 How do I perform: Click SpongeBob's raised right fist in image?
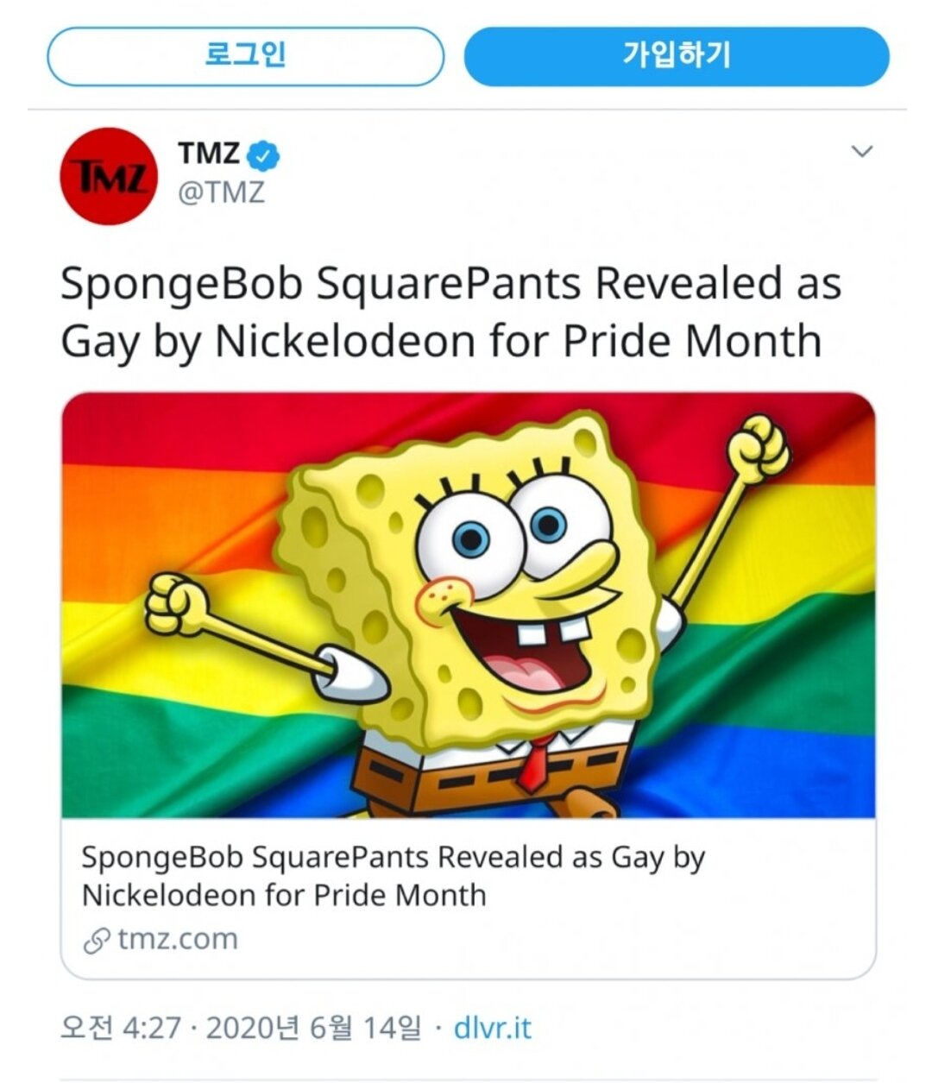[758, 449]
